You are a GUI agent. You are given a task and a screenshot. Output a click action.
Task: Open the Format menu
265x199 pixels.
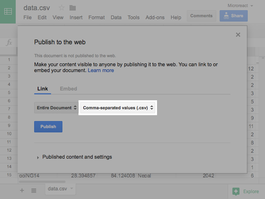(97, 17)
